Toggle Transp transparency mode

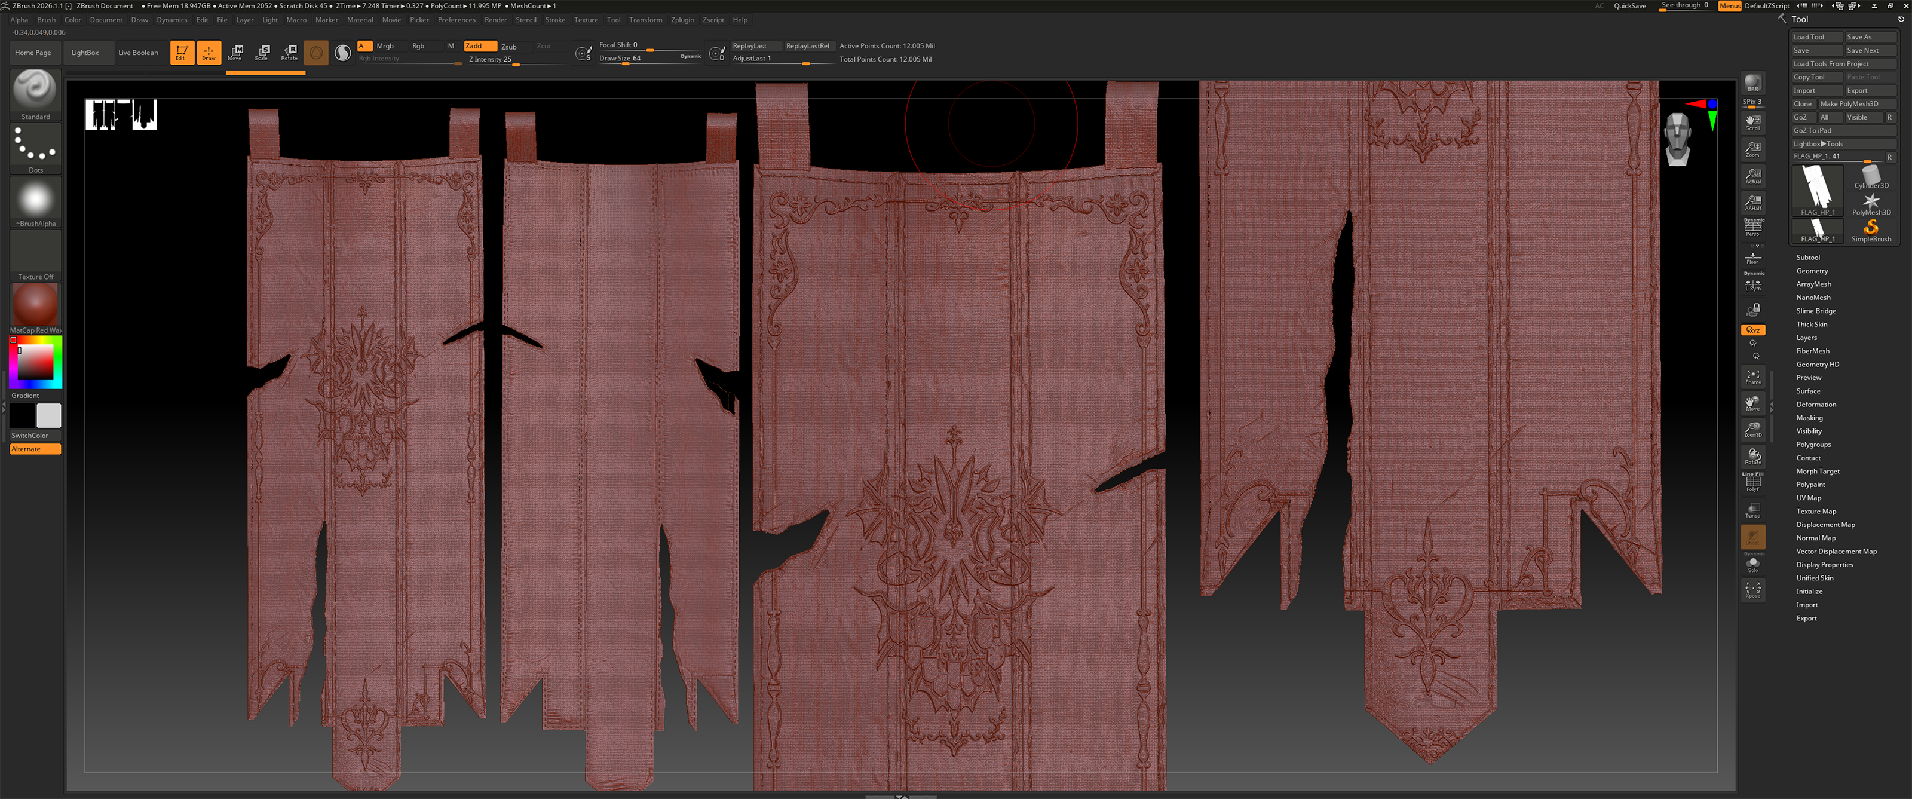click(x=1752, y=510)
